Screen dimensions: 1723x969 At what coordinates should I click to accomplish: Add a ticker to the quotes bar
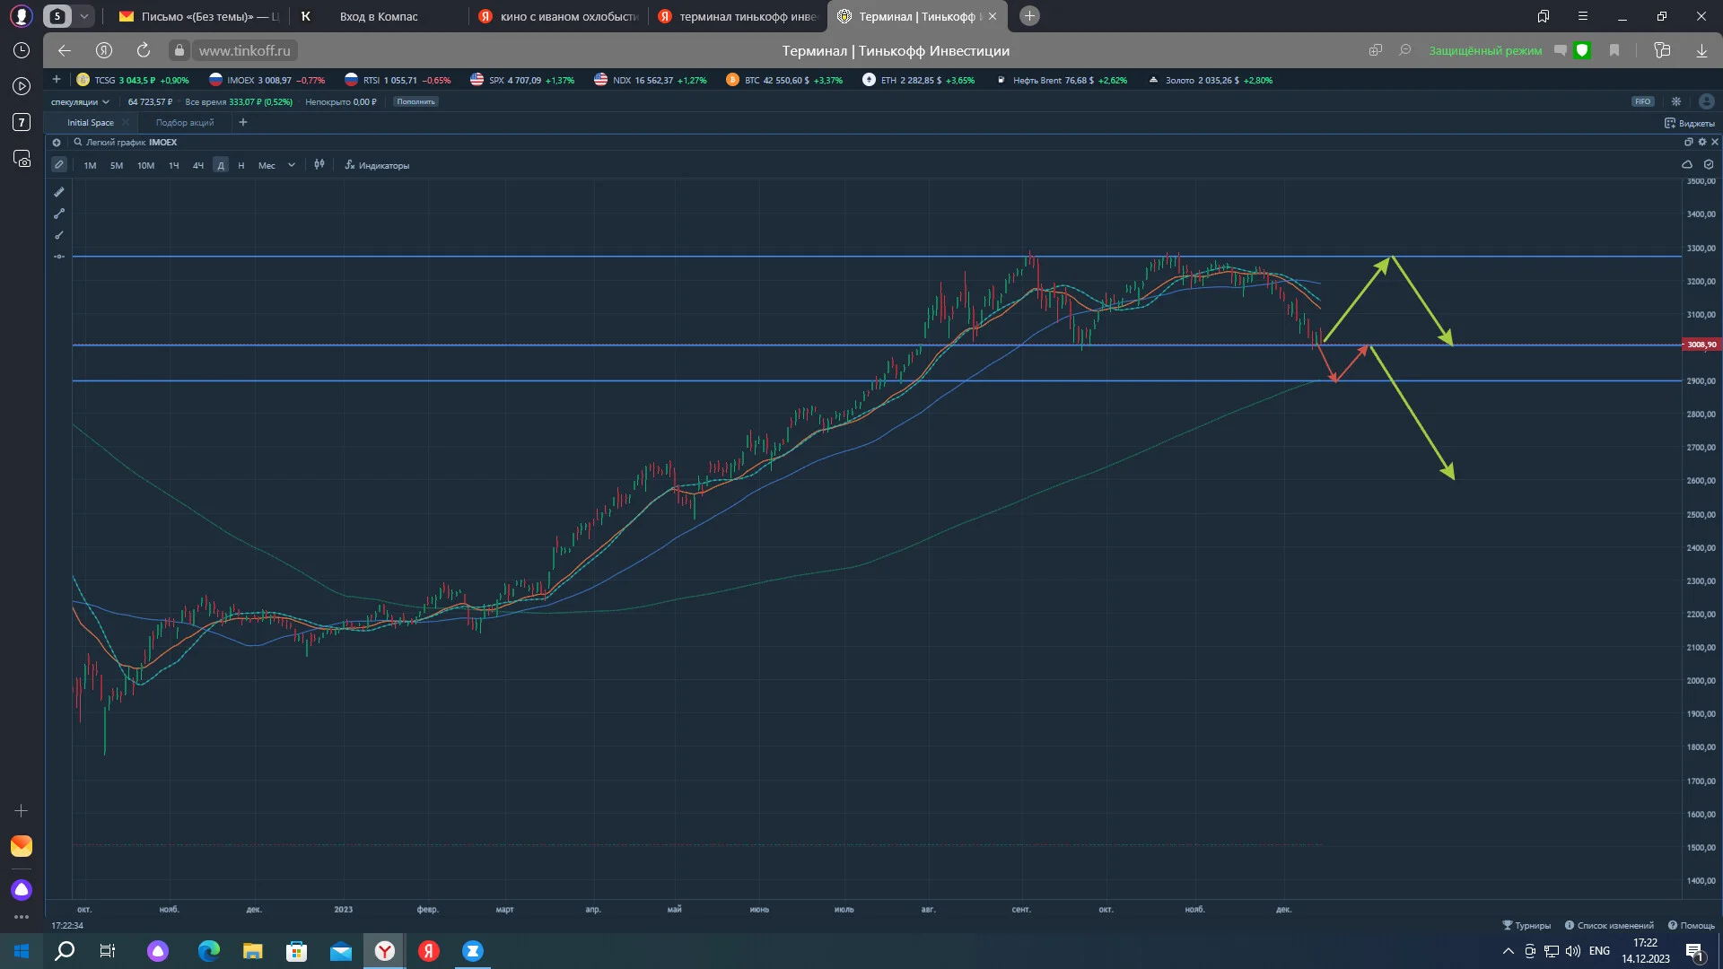(x=57, y=80)
